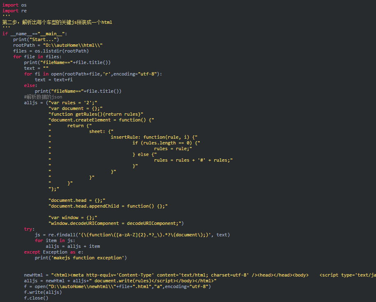Click the "document.head = {};" line
This screenshot has height=302, width=376.
pyautogui.click(x=77, y=201)
